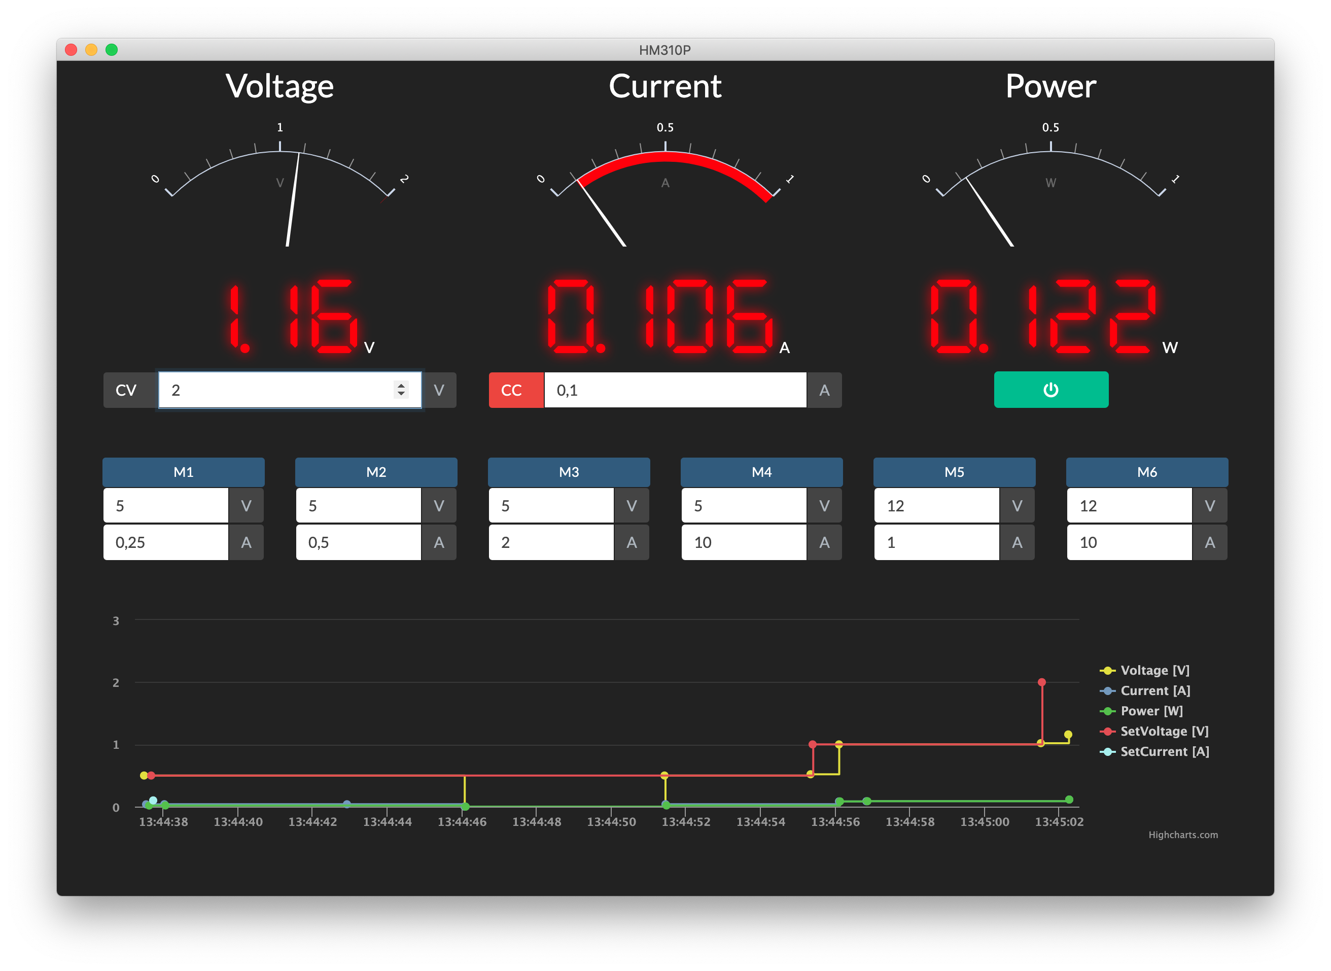
Task: Hide SetVoltage [V] chart series
Action: (x=1164, y=731)
